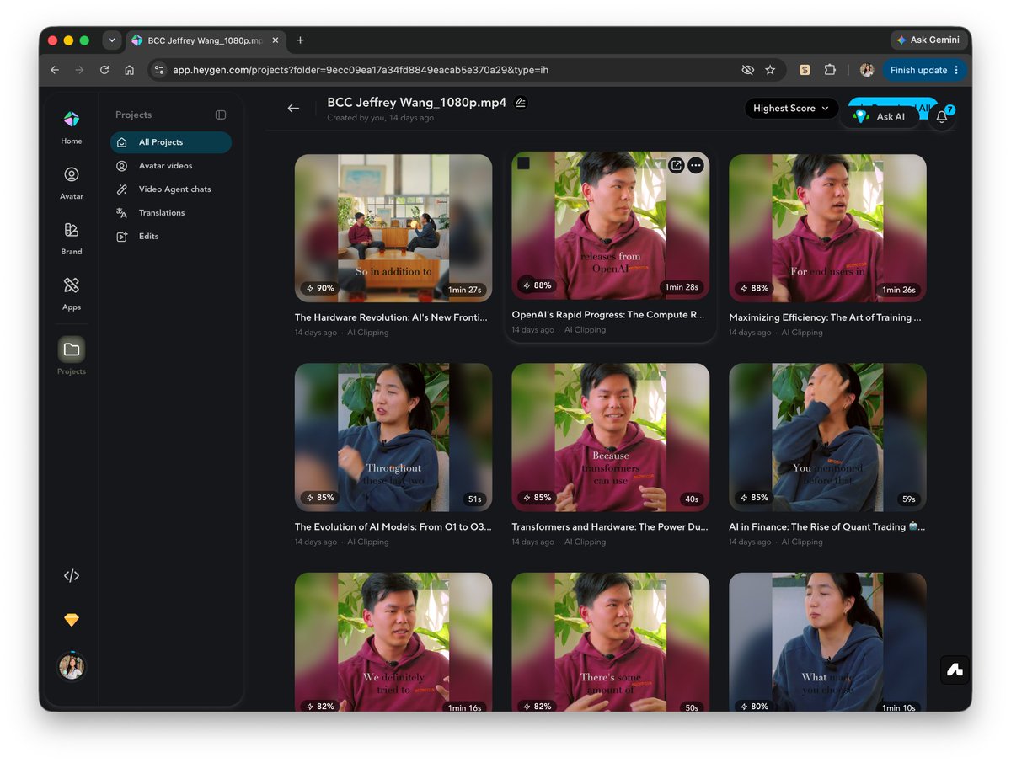Open a new browser tab
1011x763 pixels.
[300, 40]
